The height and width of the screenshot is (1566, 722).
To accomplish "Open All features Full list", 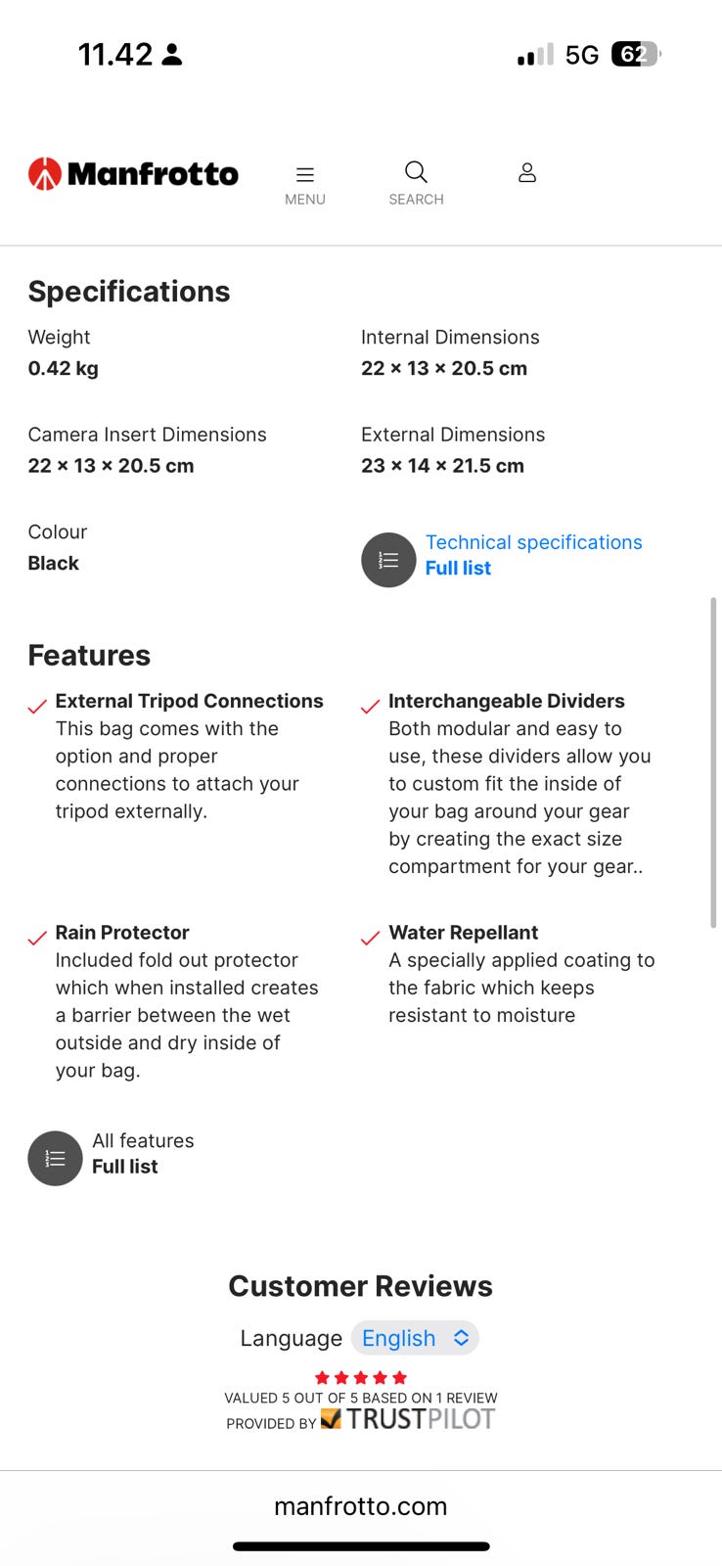I will click(125, 1167).
